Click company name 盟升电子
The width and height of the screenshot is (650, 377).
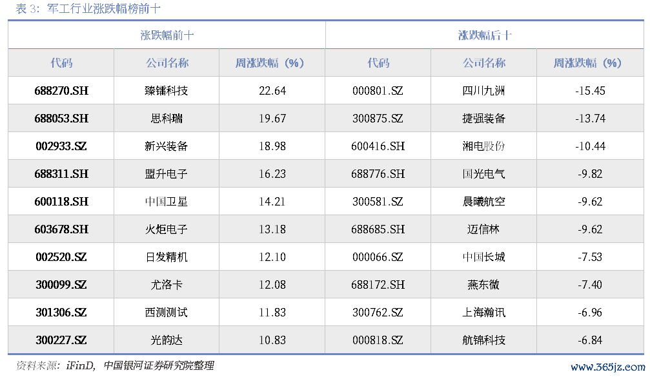167,174
